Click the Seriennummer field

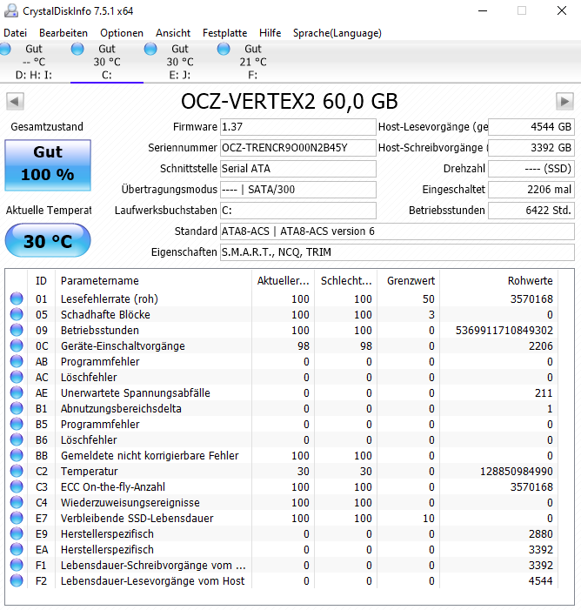(x=297, y=148)
